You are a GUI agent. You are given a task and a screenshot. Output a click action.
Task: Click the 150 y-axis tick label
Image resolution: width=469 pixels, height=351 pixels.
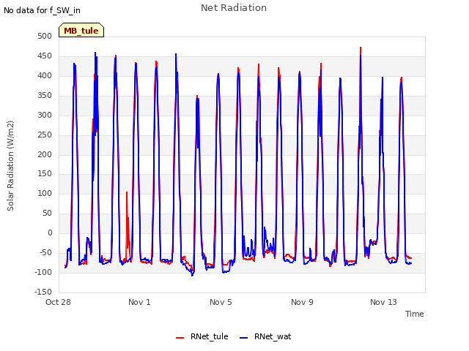(x=45, y=173)
